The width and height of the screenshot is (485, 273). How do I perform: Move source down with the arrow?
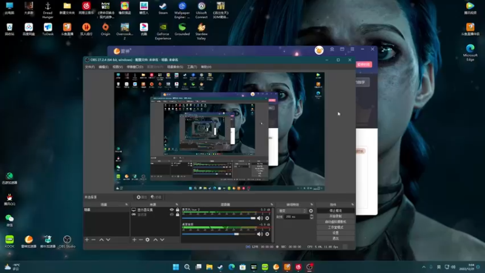162,240
